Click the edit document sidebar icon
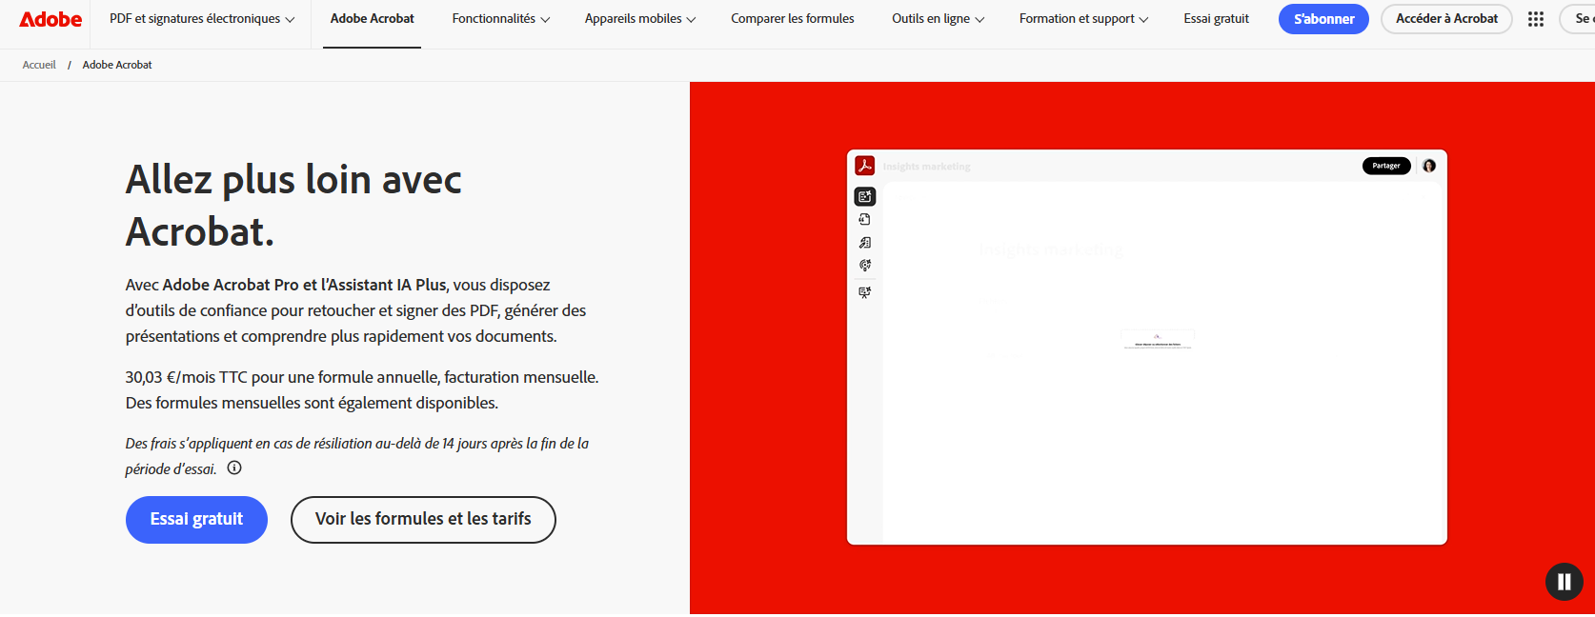Image resolution: width=1595 pixels, height=617 pixels. (x=864, y=243)
